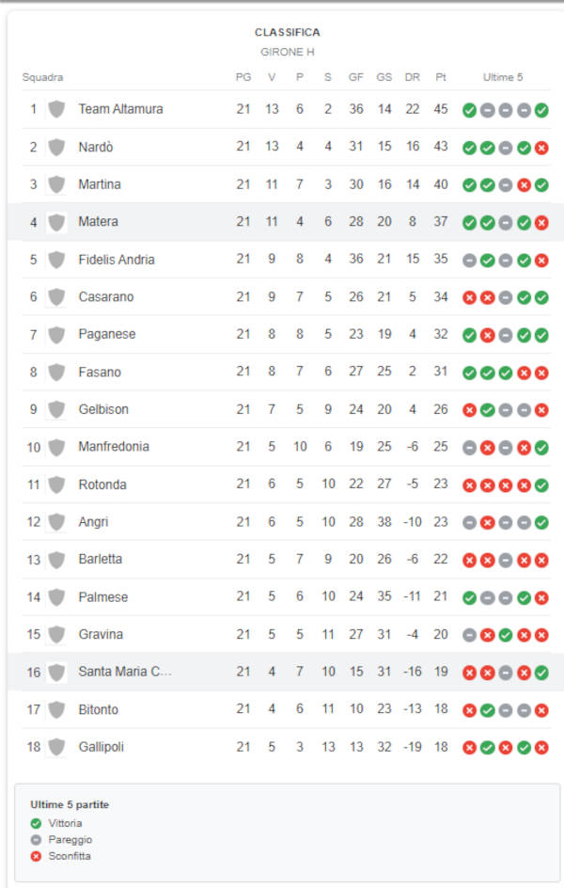
Task: Click the Vittoria legend icon
Action: (x=37, y=823)
